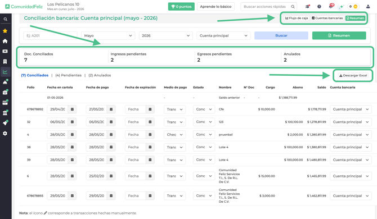377x219 pixels.
Task: Open the briefcase icon in sidebar
Action: point(5,92)
